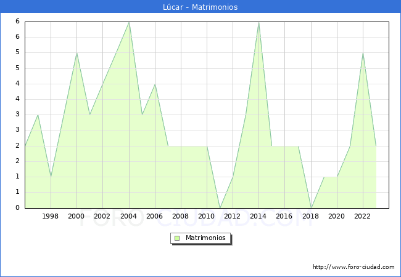Select the 2010 x-axis label
Screen dimensions: 401x277
(206, 216)
